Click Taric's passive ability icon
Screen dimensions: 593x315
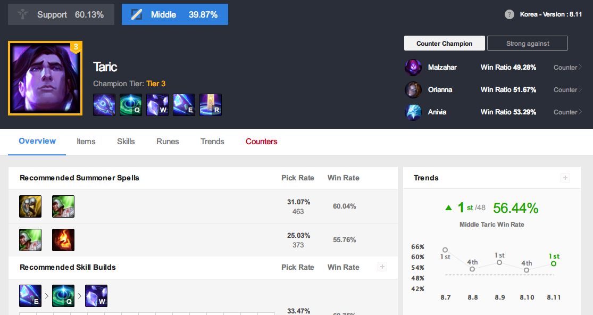point(104,105)
